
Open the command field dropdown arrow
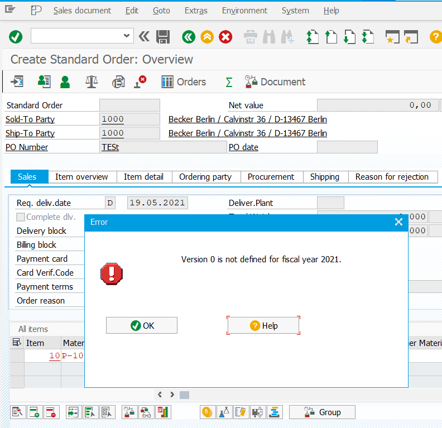pos(127,36)
